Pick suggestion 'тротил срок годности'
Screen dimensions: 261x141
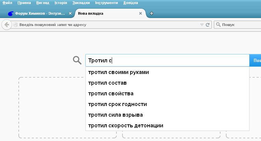(x=117, y=104)
